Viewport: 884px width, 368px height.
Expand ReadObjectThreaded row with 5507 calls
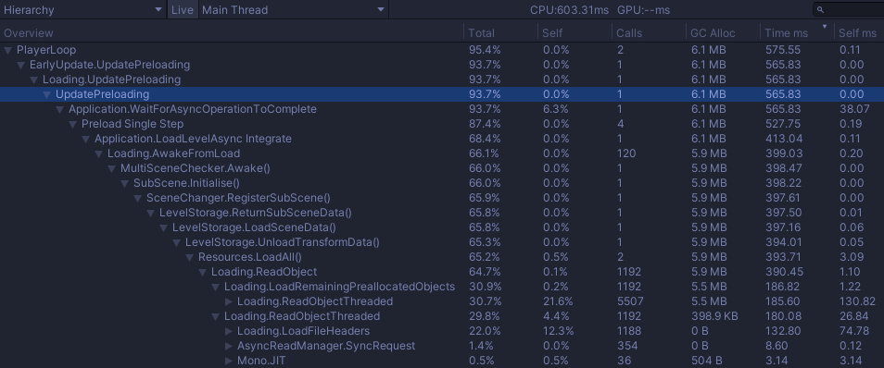pyautogui.click(x=228, y=301)
